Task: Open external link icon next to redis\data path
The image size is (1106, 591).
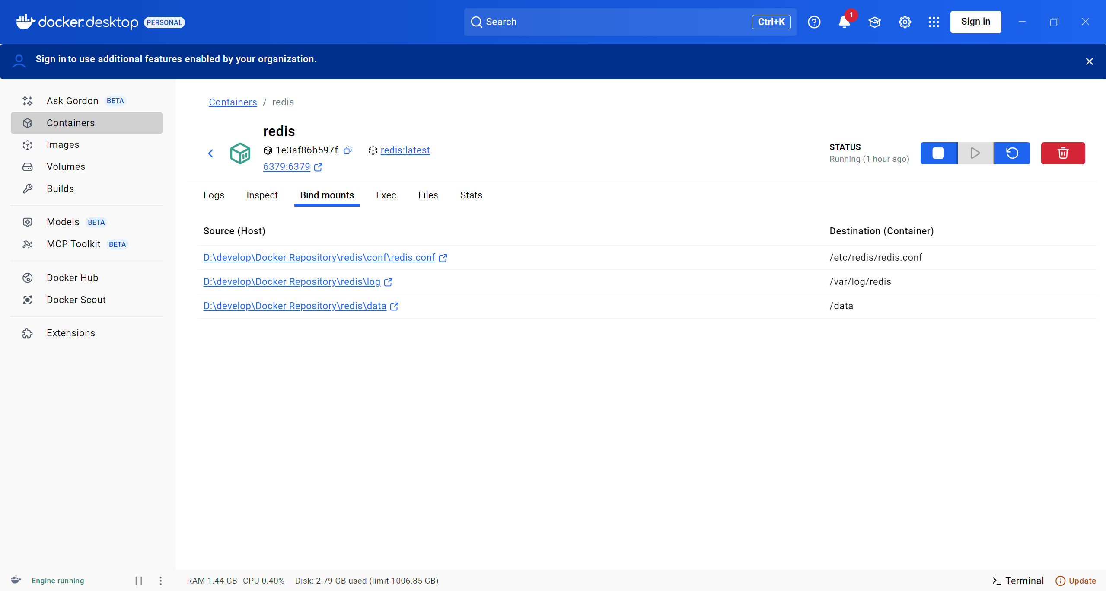Action: 394,307
